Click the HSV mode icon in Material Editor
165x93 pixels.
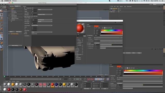[105, 28]
